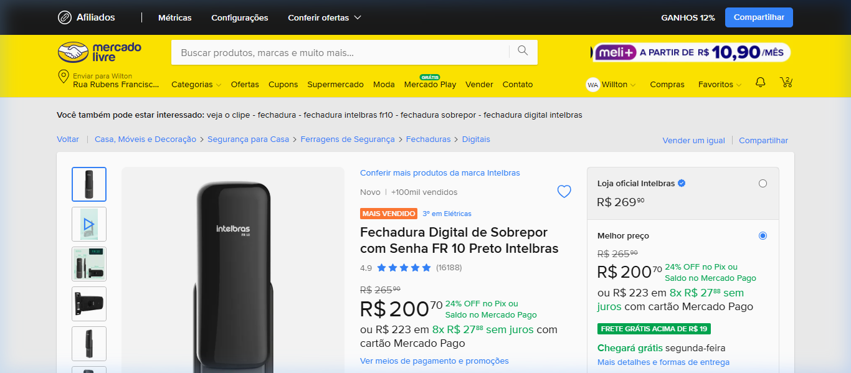The width and height of the screenshot is (851, 373).
Task: Open the notifications bell
Action: pos(760,82)
